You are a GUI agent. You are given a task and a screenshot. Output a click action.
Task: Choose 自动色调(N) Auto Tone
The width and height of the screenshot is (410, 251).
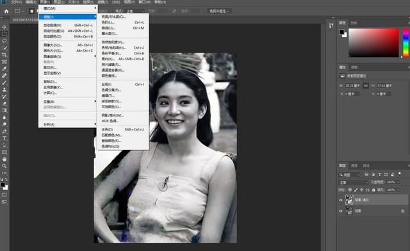click(68, 25)
